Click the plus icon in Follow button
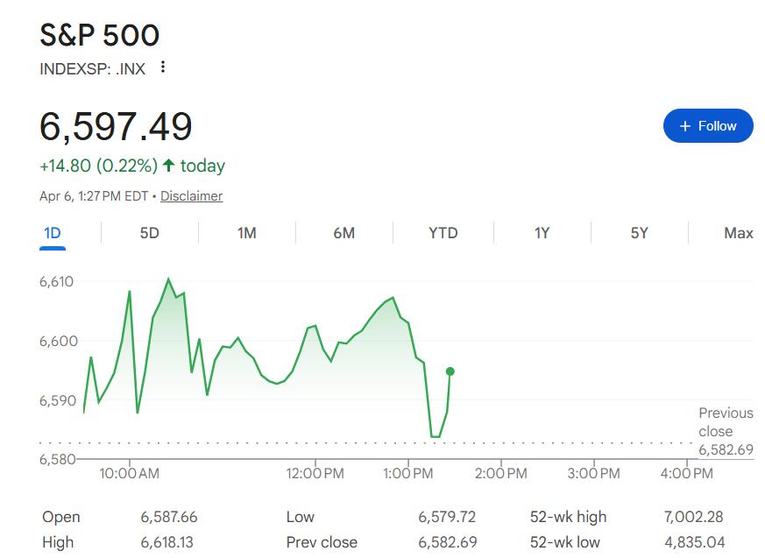 pos(685,126)
